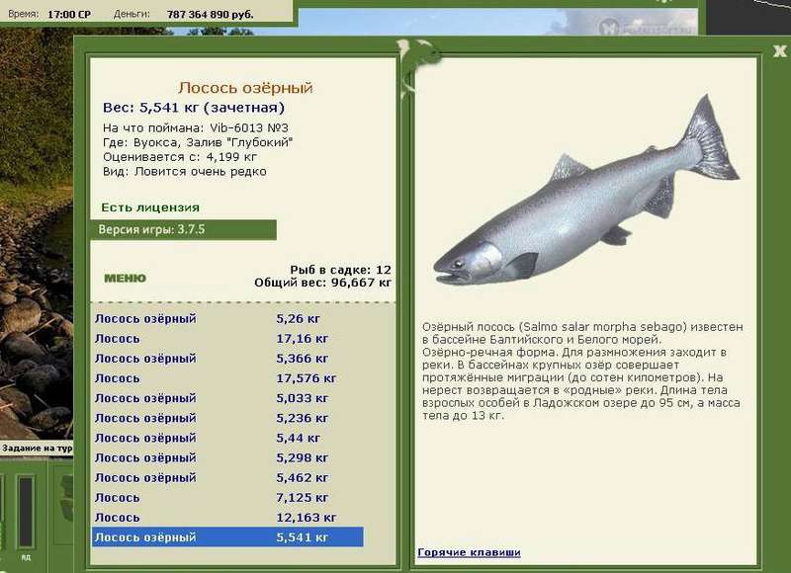The image size is (791, 573).
Task: Select Лосось 12,163 кг entry
Action: pos(227,518)
